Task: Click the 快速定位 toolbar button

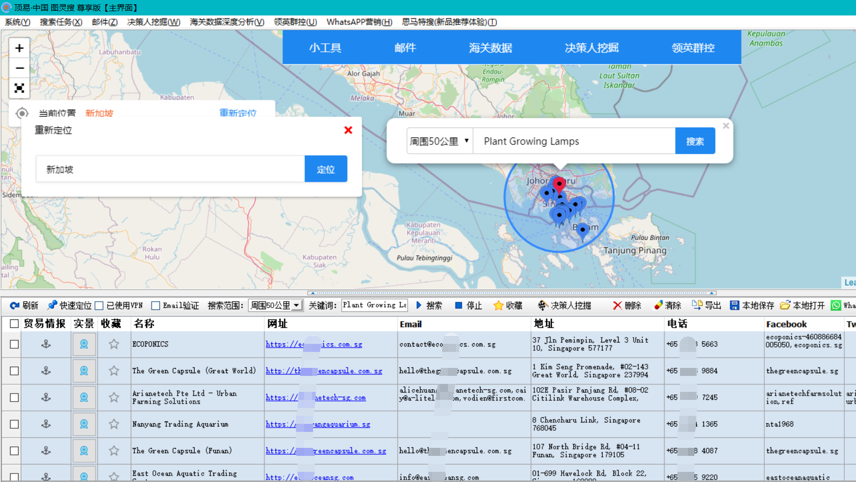Action: point(69,306)
